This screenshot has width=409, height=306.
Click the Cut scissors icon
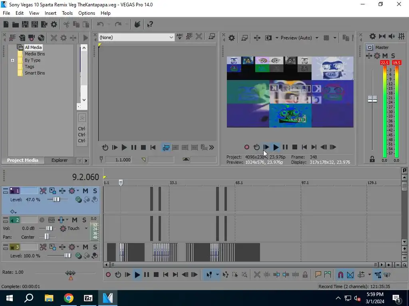67,24
